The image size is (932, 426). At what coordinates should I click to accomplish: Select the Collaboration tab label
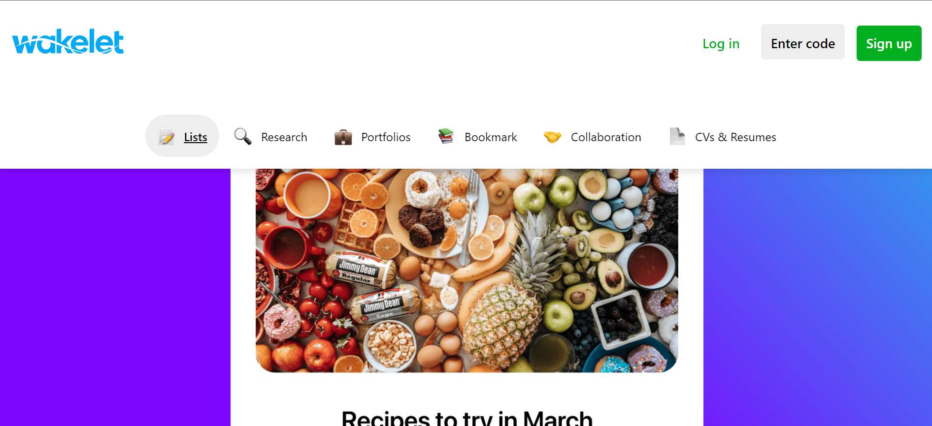(606, 137)
